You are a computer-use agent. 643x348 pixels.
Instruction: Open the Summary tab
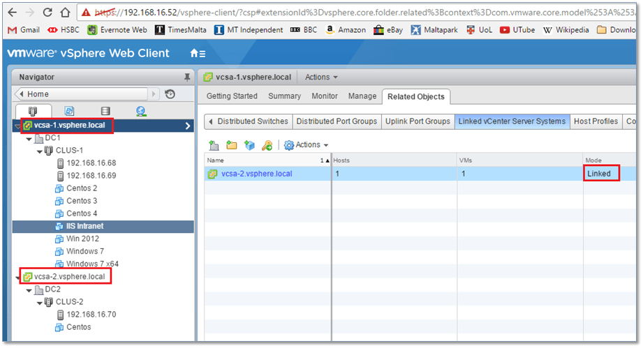coord(284,96)
